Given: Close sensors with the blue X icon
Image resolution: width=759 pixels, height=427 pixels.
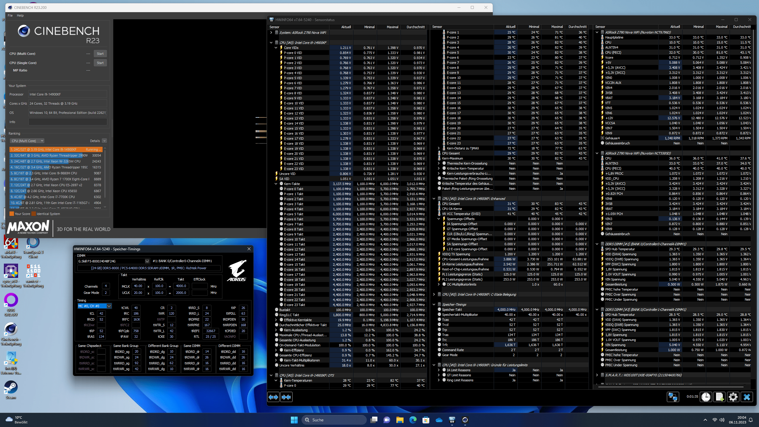Looking at the screenshot, I should pos(747,397).
